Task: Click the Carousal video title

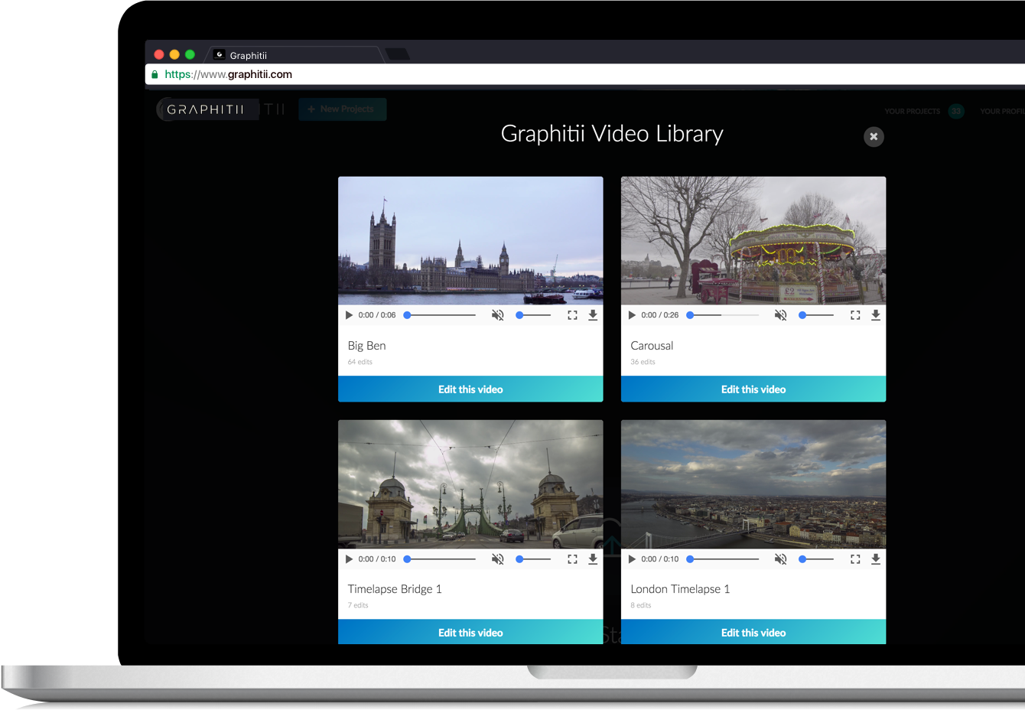Action: [652, 346]
